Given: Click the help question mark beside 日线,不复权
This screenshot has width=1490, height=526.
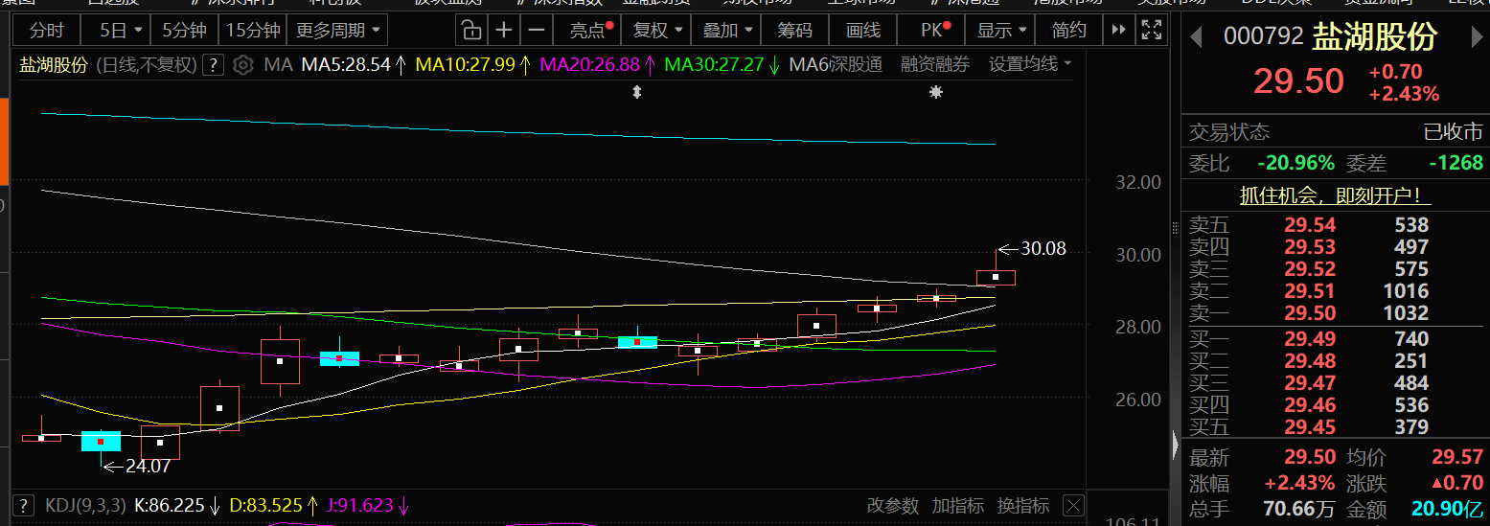Looking at the screenshot, I should [215, 65].
